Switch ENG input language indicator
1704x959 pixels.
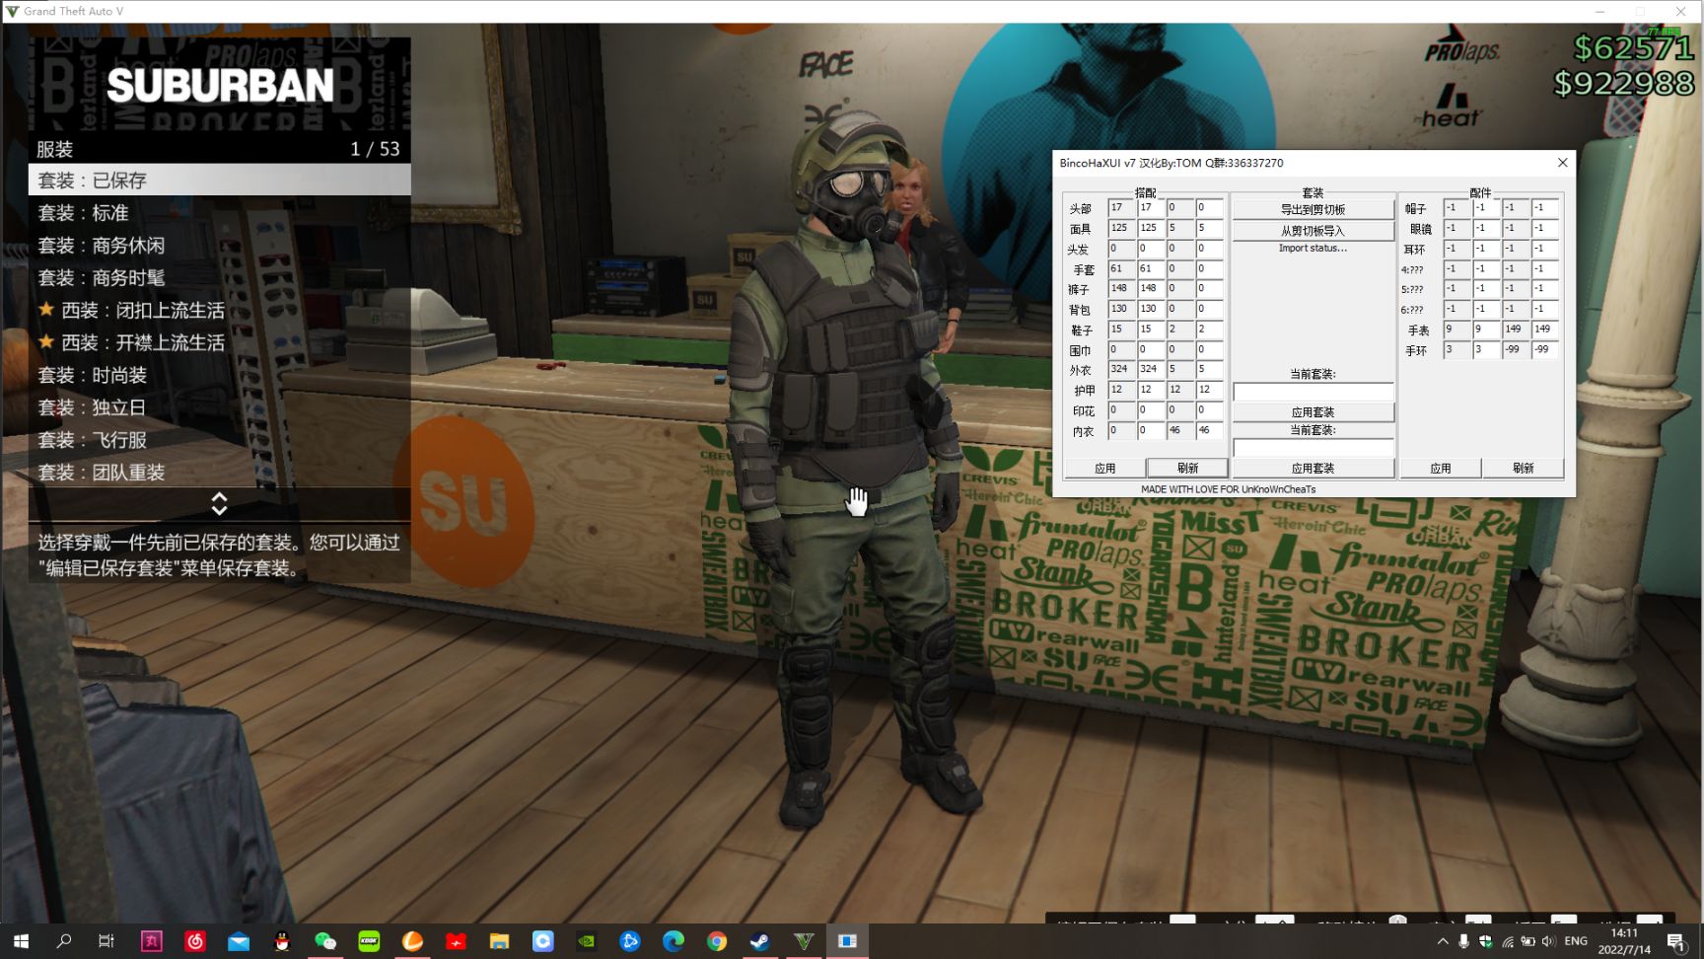[1576, 941]
